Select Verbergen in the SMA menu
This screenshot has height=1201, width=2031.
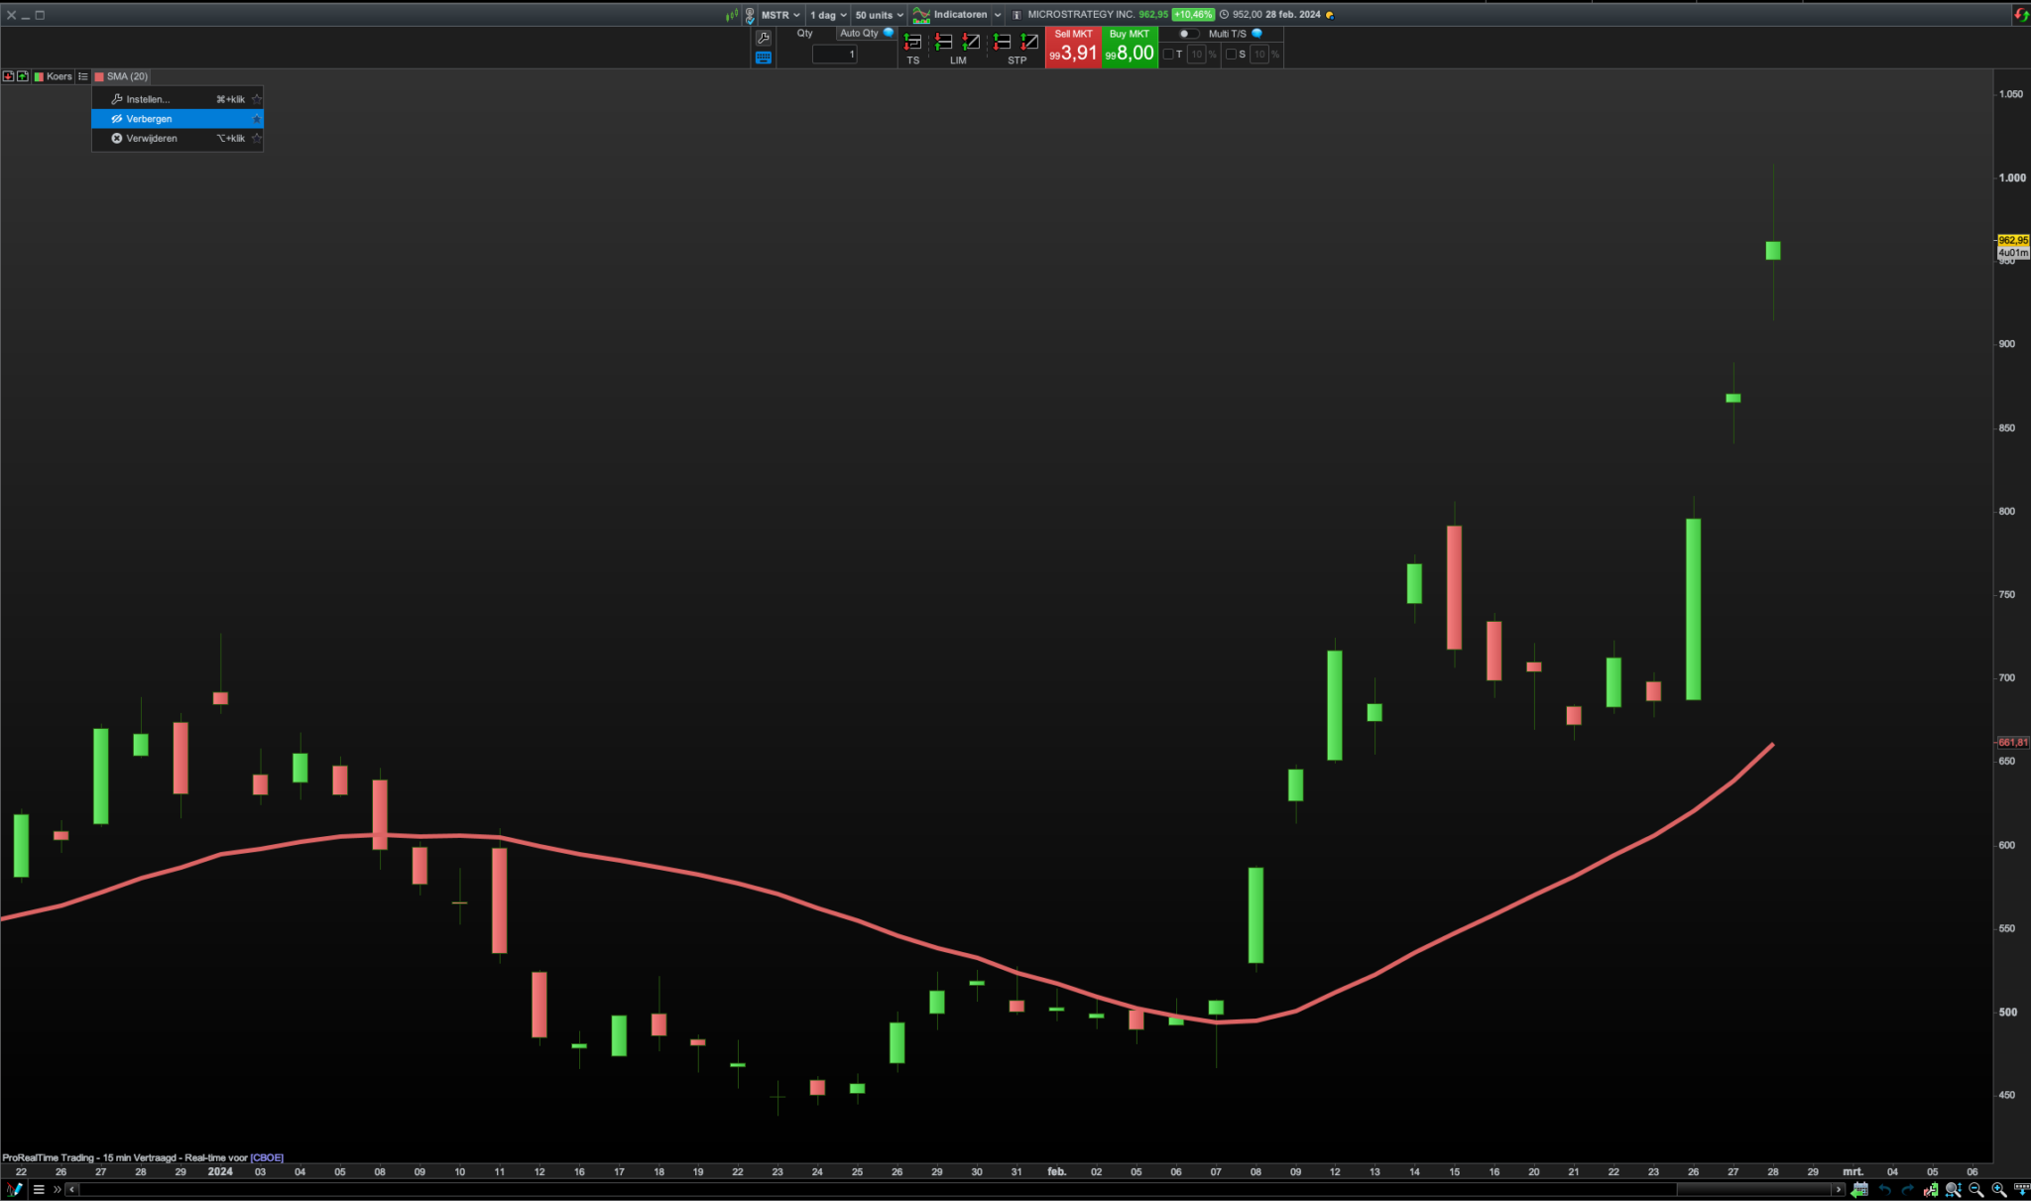tap(149, 119)
